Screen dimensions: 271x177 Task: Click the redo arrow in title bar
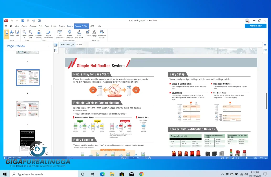click(17, 21)
